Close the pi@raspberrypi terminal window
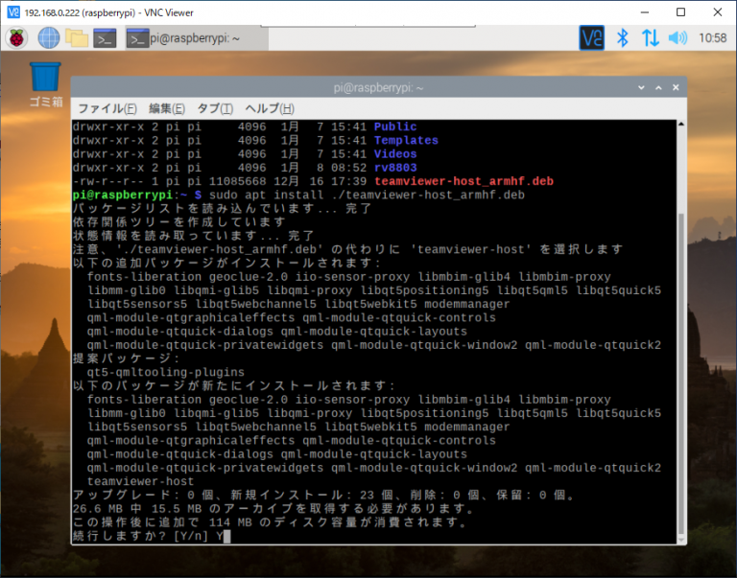737x578 pixels. (676, 87)
